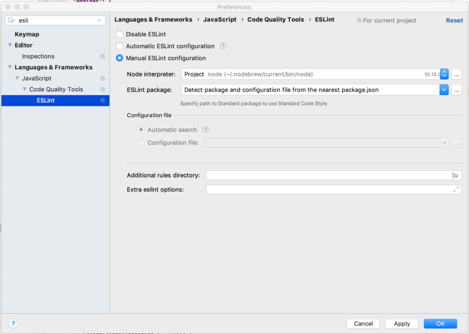Click Languages & Frameworks breadcrumb
This screenshot has width=469, height=334.
pos(153,19)
